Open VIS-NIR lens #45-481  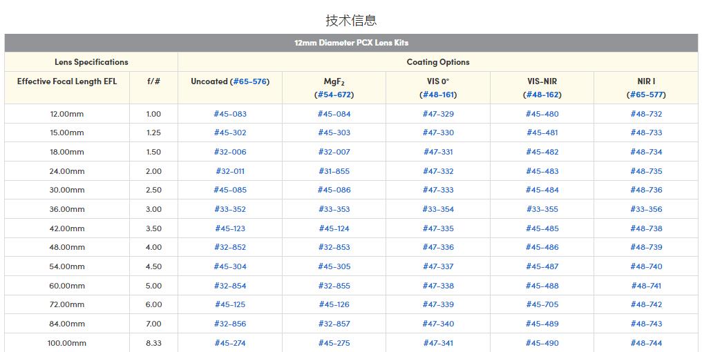(x=542, y=133)
